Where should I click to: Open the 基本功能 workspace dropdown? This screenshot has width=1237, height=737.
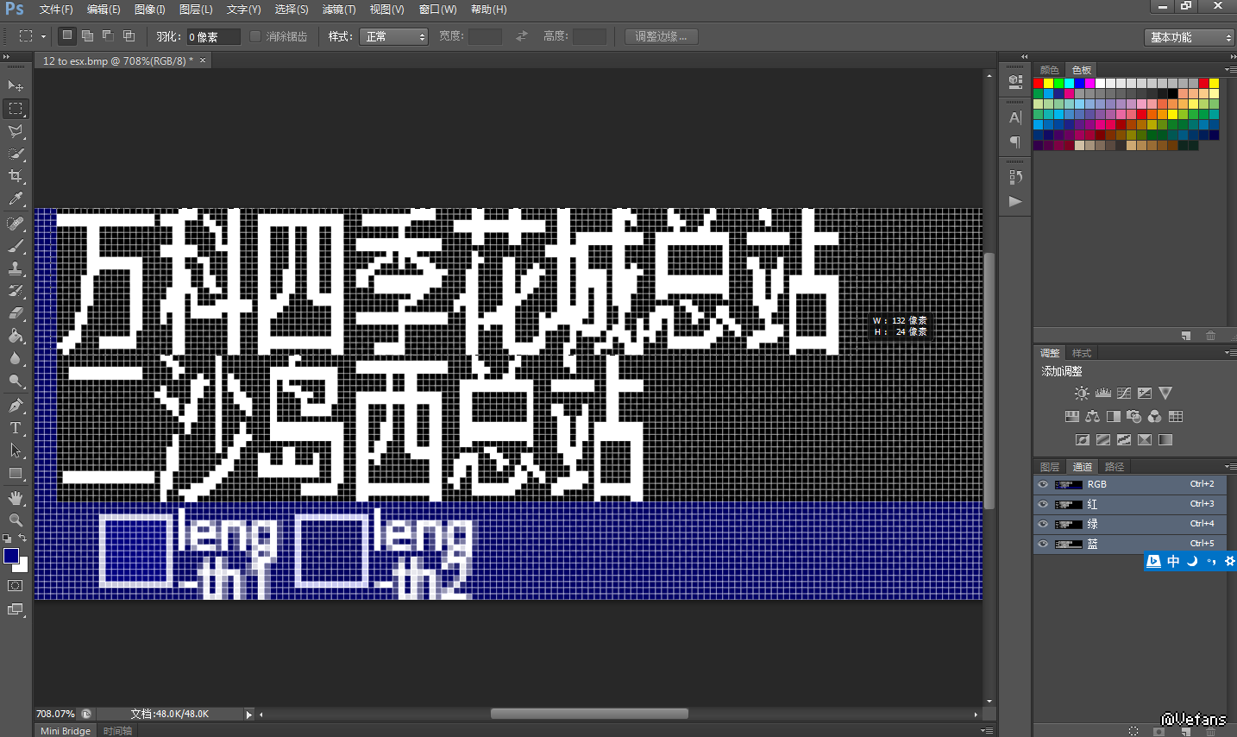(1190, 37)
